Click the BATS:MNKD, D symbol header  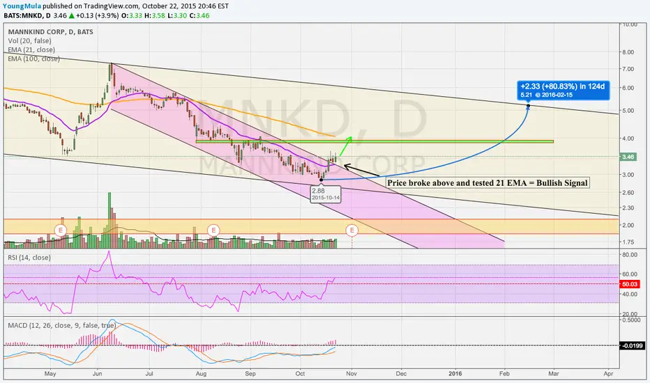click(27, 16)
